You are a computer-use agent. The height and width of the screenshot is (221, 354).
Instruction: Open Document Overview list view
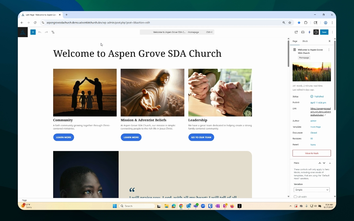point(53,32)
